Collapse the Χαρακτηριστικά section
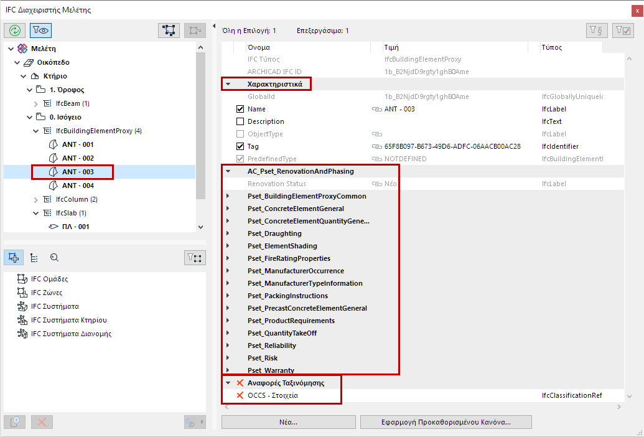 tap(228, 84)
